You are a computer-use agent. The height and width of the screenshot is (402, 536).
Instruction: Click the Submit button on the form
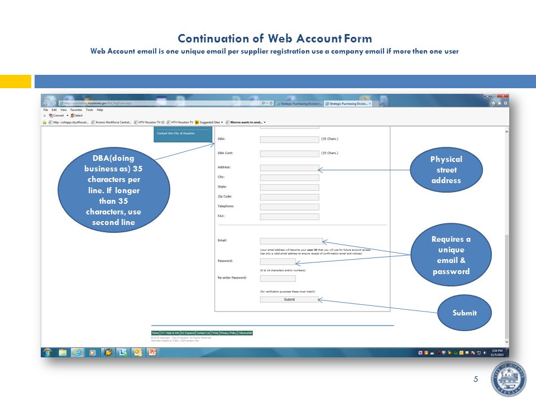pos(289,299)
